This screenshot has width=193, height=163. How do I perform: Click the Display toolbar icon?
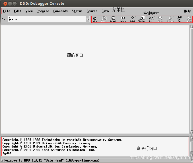pyautogui.click(x=142, y=19)
